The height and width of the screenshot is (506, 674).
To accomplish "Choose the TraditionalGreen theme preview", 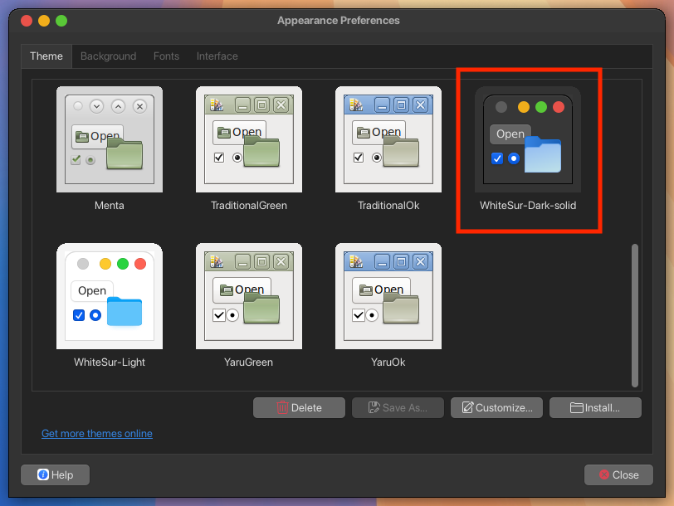I will [249, 139].
